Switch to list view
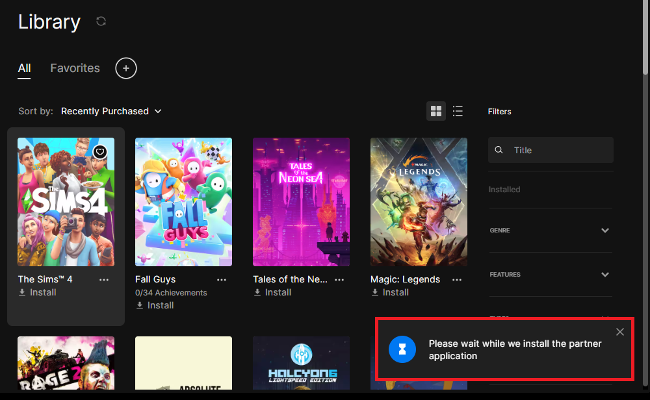This screenshot has width=650, height=400. (458, 110)
